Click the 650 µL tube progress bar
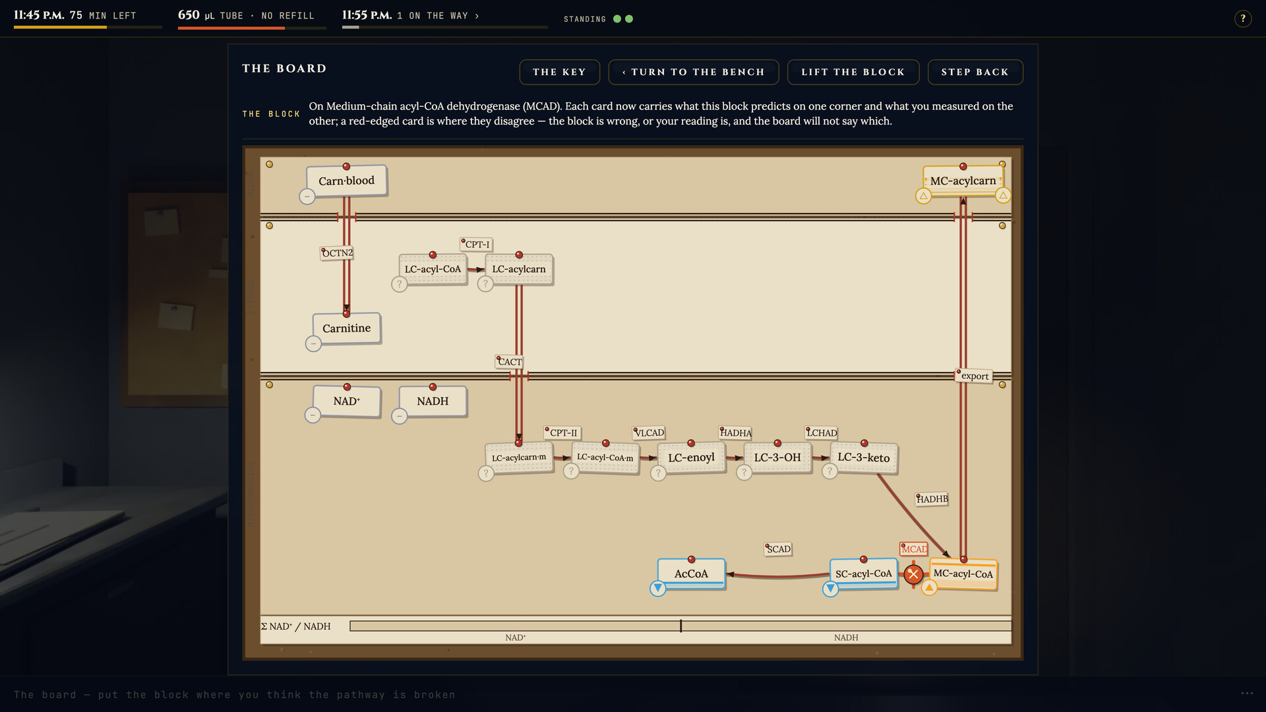 [x=252, y=28]
